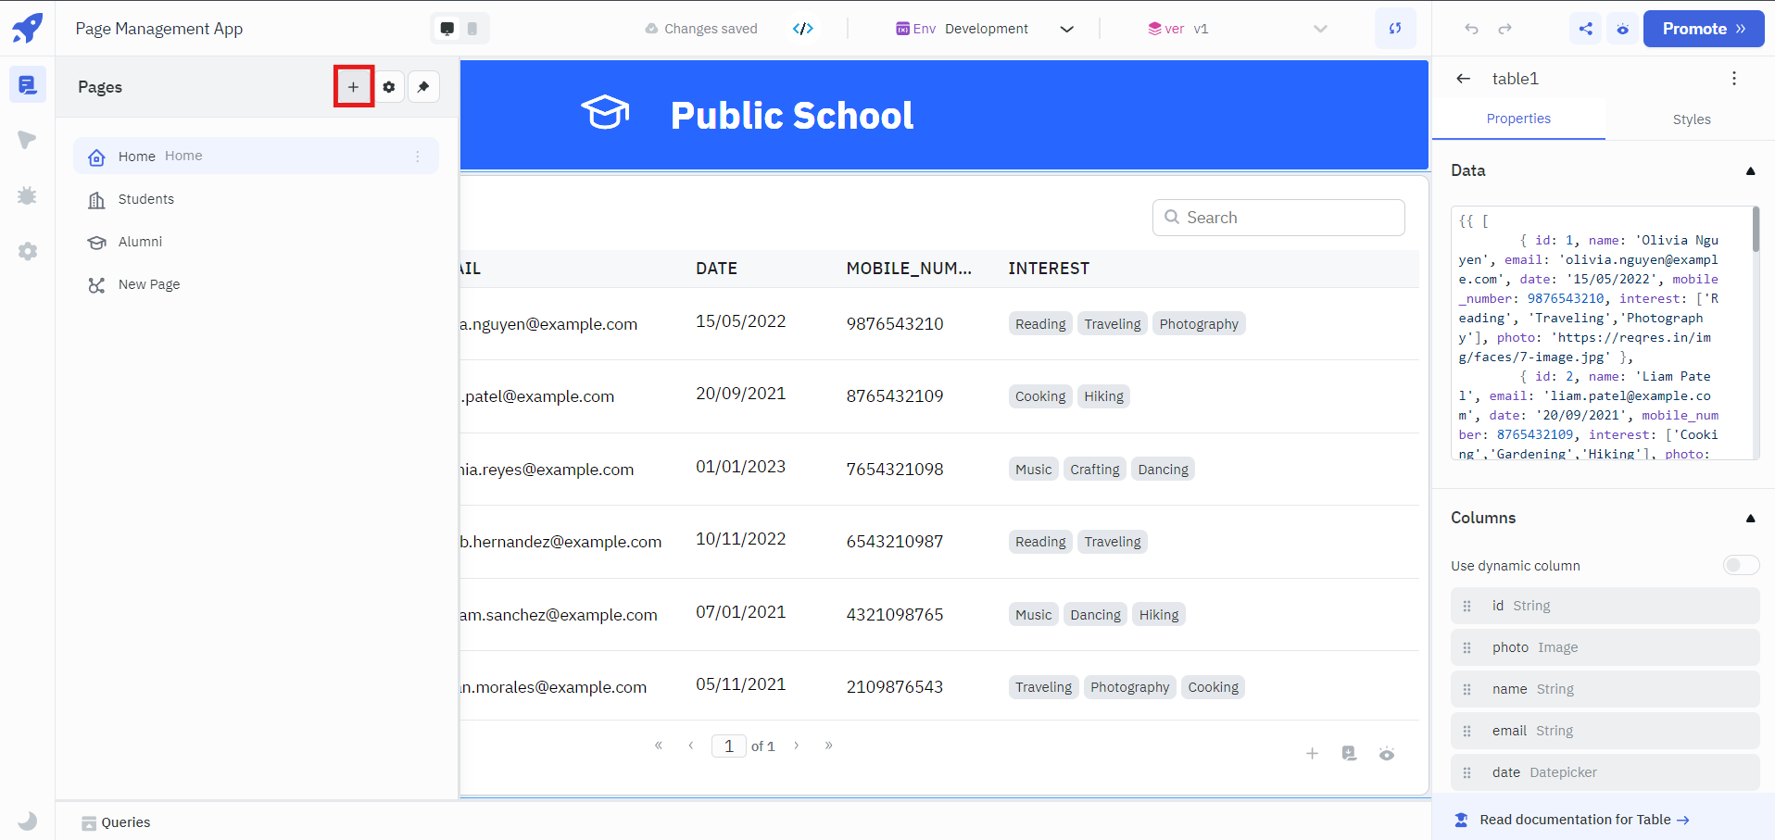Switch to the Properties tab
1775x840 pixels.
pos(1518,119)
